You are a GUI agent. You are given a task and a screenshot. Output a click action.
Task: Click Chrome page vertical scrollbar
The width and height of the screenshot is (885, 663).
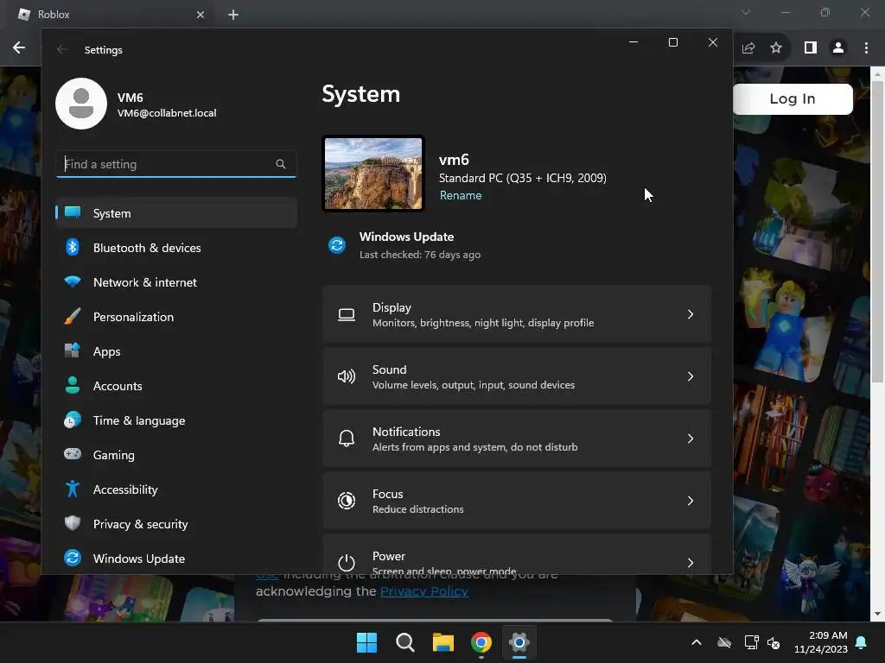pyautogui.click(x=877, y=232)
